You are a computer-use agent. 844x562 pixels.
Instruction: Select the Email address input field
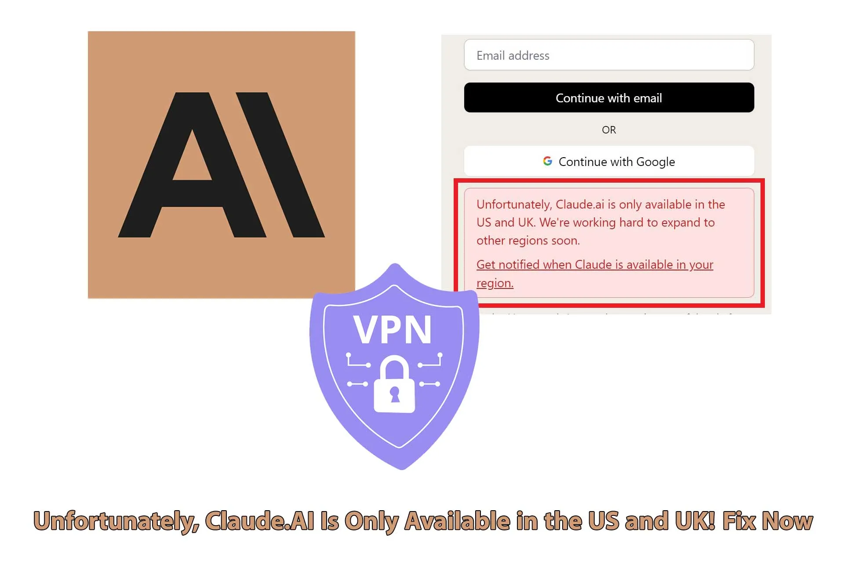click(x=608, y=55)
